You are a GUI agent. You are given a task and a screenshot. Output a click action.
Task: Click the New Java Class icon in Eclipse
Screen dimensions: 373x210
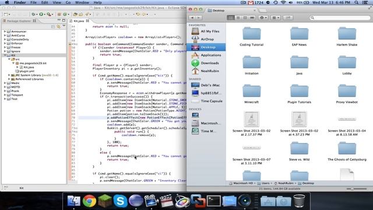[65, 14]
